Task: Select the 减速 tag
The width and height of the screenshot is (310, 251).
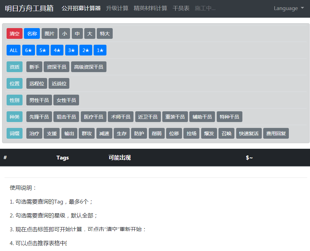Action: pyautogui.click(x=104, y=133)
